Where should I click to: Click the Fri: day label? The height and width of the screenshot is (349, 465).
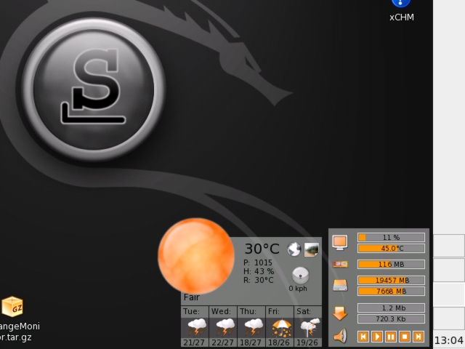[x=274, y=311]
